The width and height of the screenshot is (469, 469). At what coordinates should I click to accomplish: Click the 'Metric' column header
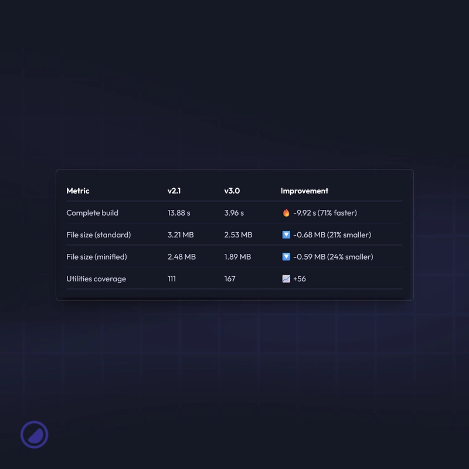78,191
